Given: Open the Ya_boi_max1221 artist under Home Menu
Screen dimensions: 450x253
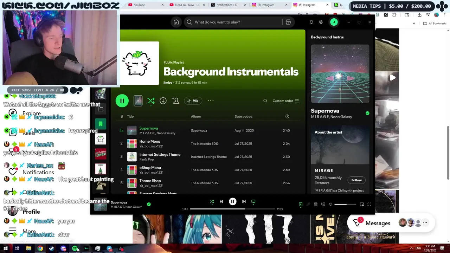Looking at the screenshot, I should pos(152,146).
